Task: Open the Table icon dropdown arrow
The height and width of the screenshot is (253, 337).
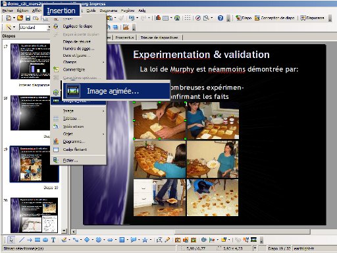Action: [171, 18]
